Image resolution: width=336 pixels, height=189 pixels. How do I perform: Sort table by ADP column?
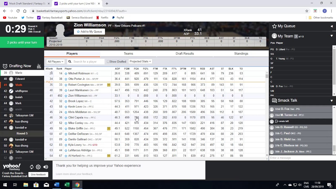(x=117, y=69)
